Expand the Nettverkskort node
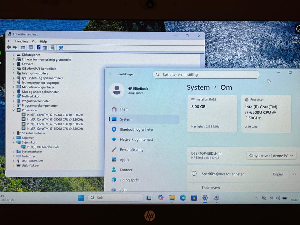This screenshot has height=225, width=300. [13, 96]
